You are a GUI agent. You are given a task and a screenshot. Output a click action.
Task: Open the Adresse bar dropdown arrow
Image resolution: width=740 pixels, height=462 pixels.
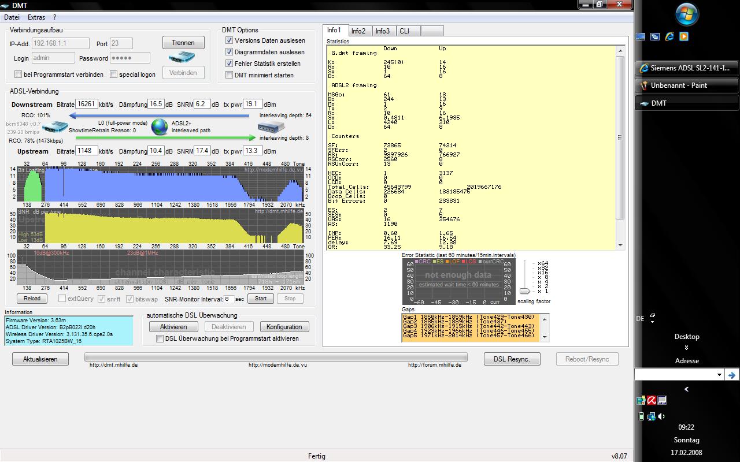(x=719, y=375)
